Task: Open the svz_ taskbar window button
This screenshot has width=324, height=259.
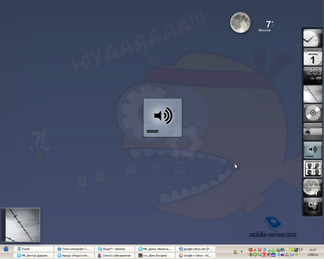Action: pyautogui.click(x=155, y=255)
